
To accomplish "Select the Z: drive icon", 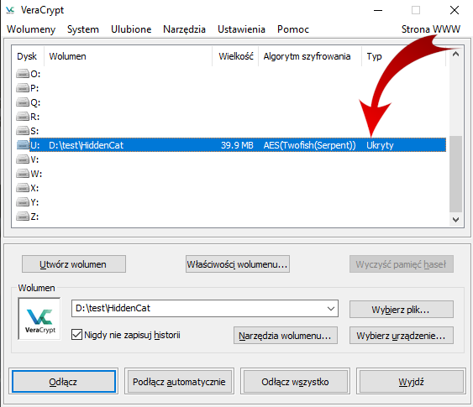I will pyautogui.click(x=23, y=217).
